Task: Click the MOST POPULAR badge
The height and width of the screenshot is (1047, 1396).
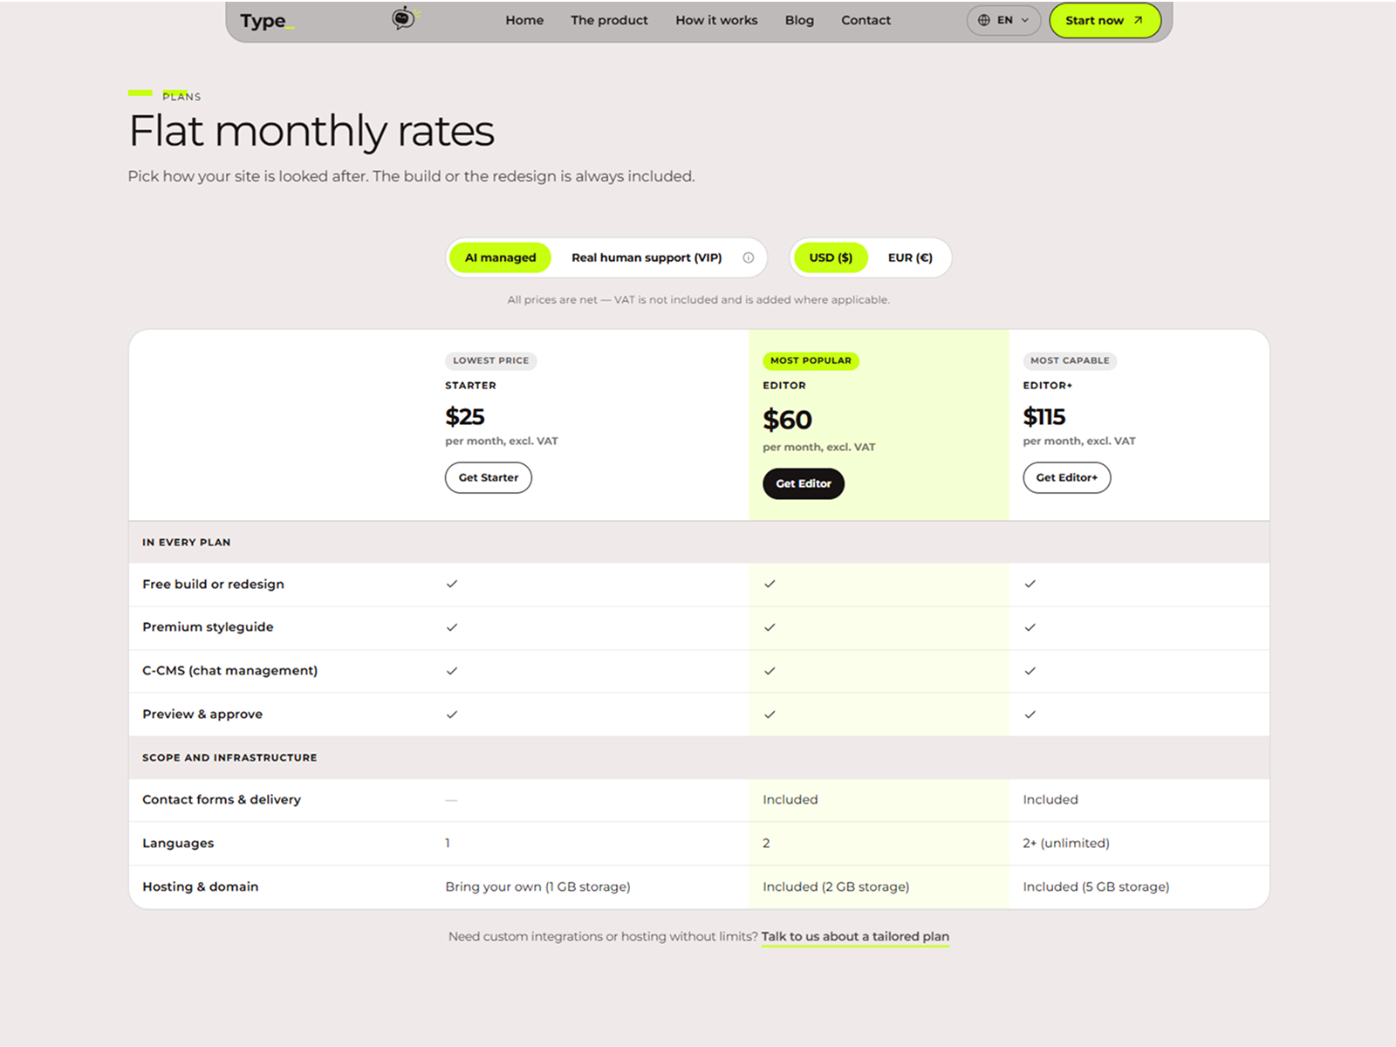Action: (811, 360)
